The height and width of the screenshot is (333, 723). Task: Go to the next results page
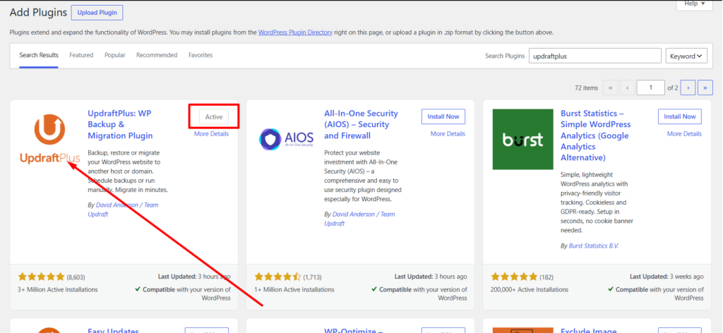(x=688, y=87)
